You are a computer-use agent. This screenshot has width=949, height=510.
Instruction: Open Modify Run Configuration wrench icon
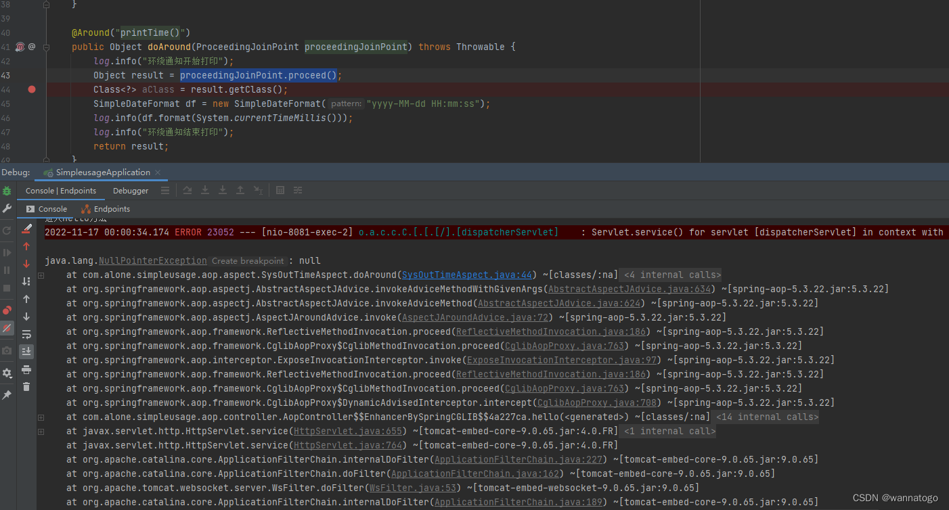click(x=7, y=209)
